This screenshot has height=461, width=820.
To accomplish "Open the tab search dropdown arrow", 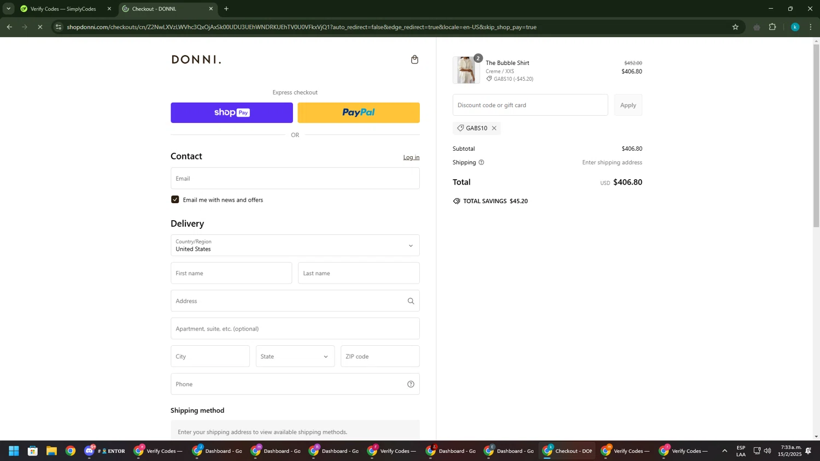I will (x=8, y=9).
